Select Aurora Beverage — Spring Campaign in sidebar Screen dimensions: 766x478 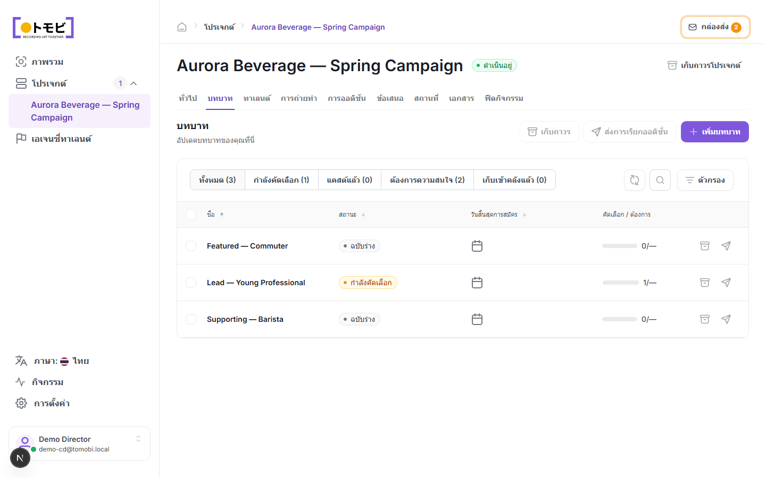pyautogui.click(x=79, y=111)
